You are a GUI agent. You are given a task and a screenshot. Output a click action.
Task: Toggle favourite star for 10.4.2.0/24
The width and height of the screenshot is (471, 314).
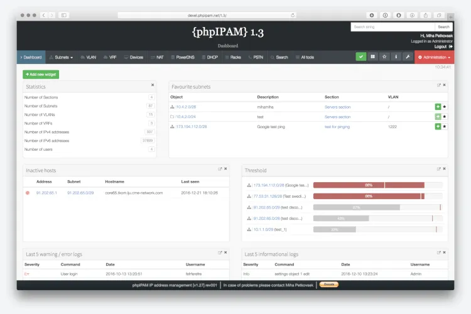(x=445, y=117)
